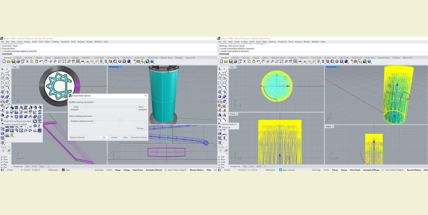Click Preview in Simple Mesh Options dialog
The image size is (428, 215).
tap(140, 128)
